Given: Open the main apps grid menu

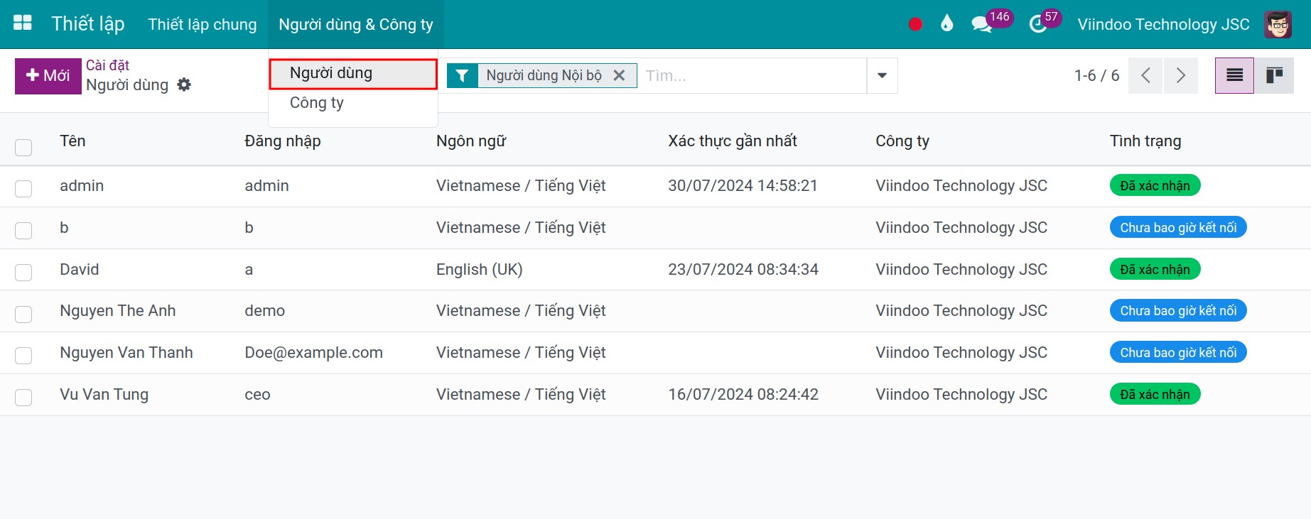Looking at the screenshot, I should [x=23, y=23].
